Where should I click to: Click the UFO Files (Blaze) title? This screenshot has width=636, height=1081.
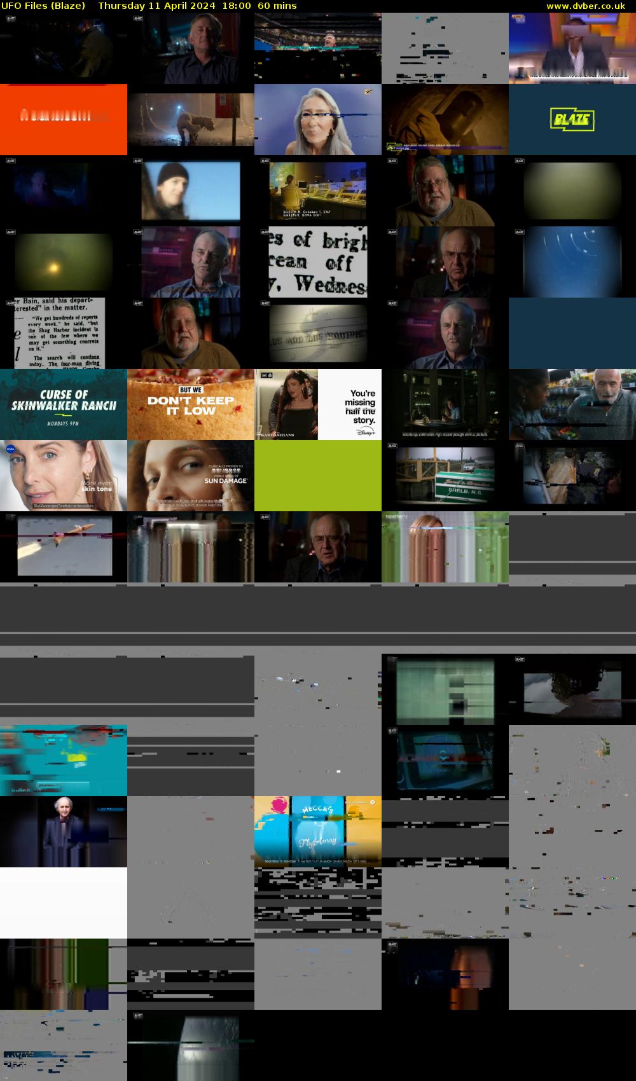(43, 6)
